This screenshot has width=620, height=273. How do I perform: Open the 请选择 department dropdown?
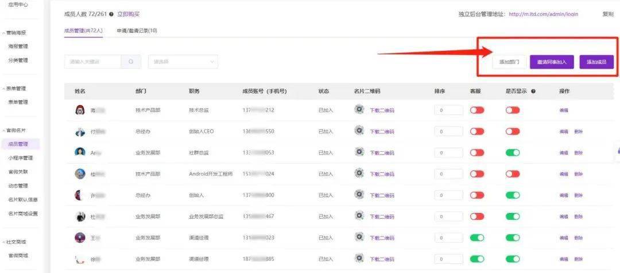(183, 61)
